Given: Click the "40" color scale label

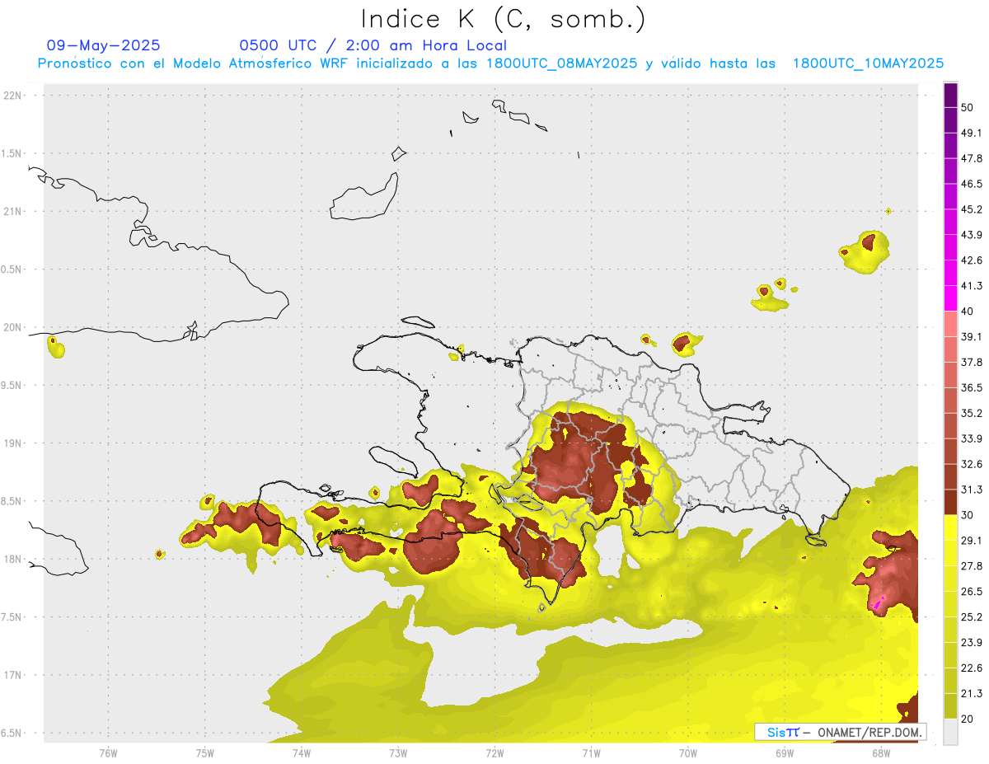Looking at the screenshot, I should pos(968,312).
